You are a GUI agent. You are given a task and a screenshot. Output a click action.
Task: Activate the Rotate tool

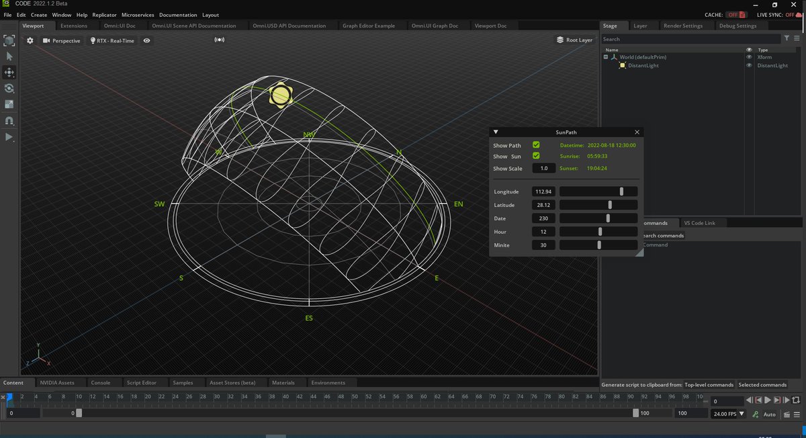tap(9, 89)
